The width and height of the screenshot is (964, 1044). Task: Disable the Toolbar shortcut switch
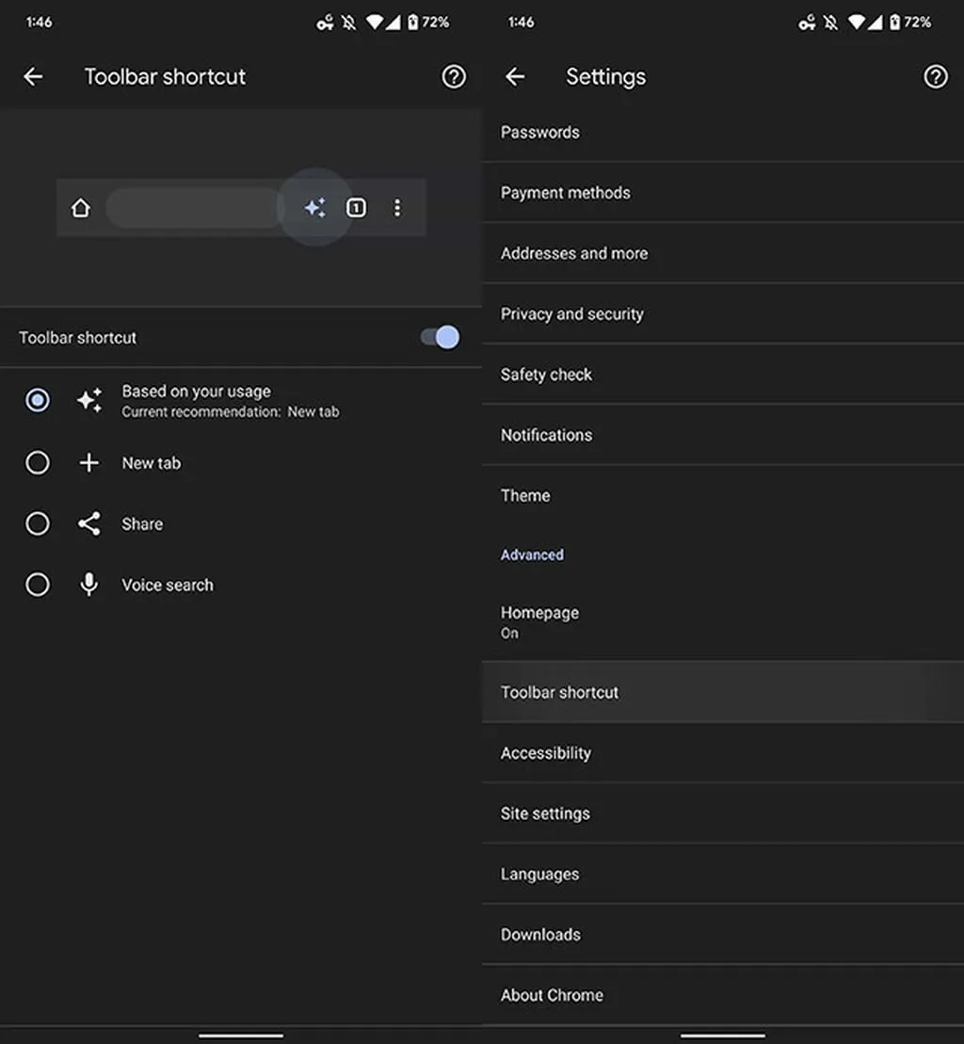440,337
